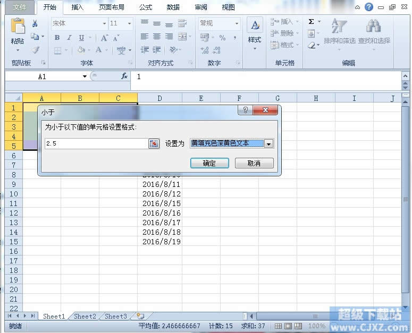Click the 格式 cells button

click(282, 45)
